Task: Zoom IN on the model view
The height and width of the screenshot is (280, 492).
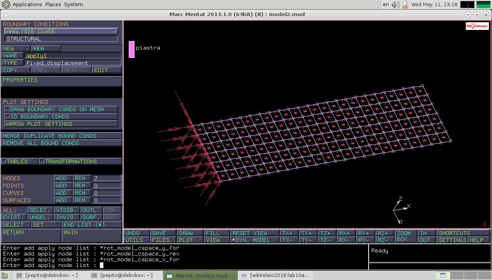Action: [426, 233]
